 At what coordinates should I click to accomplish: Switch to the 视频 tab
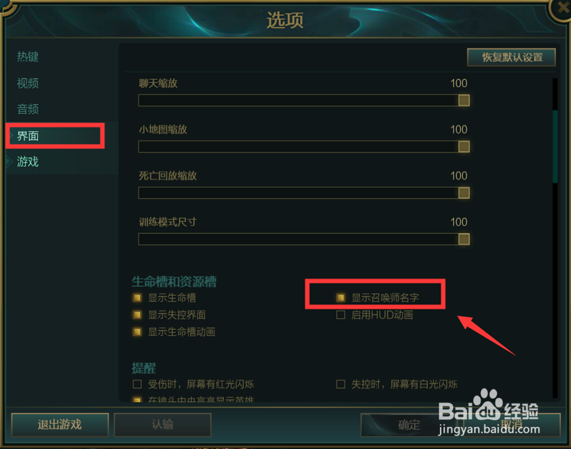27,83
